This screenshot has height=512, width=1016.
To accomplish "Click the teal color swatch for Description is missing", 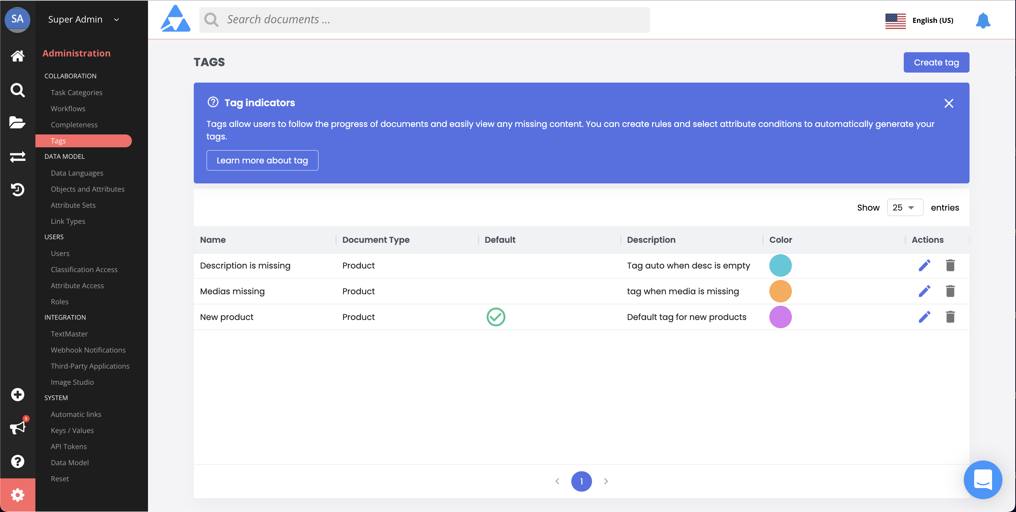I will click(780, 265).
